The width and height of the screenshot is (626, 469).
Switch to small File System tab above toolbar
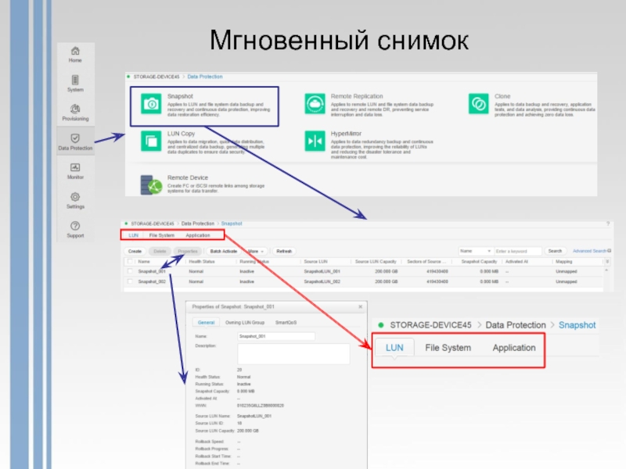point(162,235)
